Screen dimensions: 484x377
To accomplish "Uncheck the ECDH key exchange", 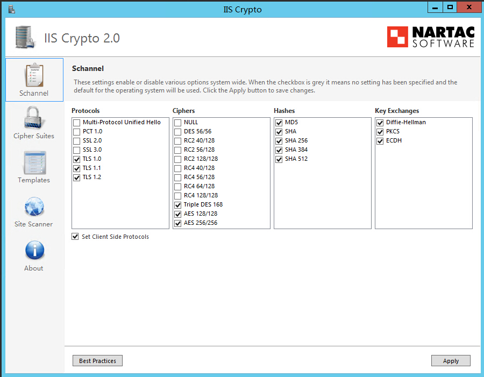I will (380, 141).
